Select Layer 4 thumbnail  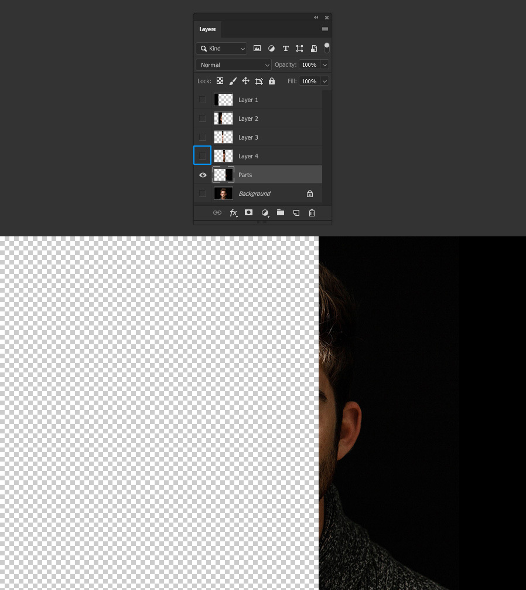(223, 156)
